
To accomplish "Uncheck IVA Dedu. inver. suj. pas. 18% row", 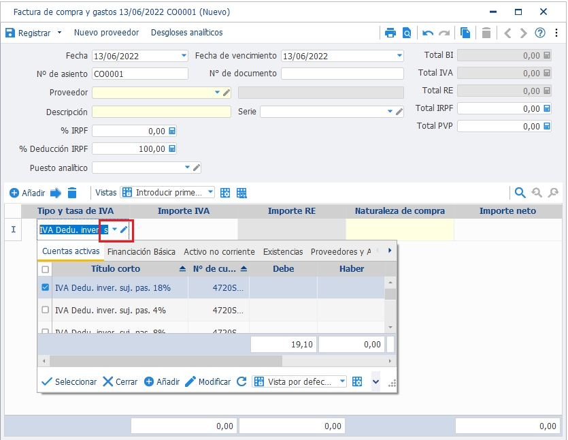I will click(x=46, y=287).
